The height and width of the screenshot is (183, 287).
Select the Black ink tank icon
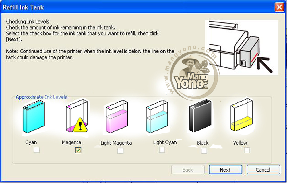[200, 116]
